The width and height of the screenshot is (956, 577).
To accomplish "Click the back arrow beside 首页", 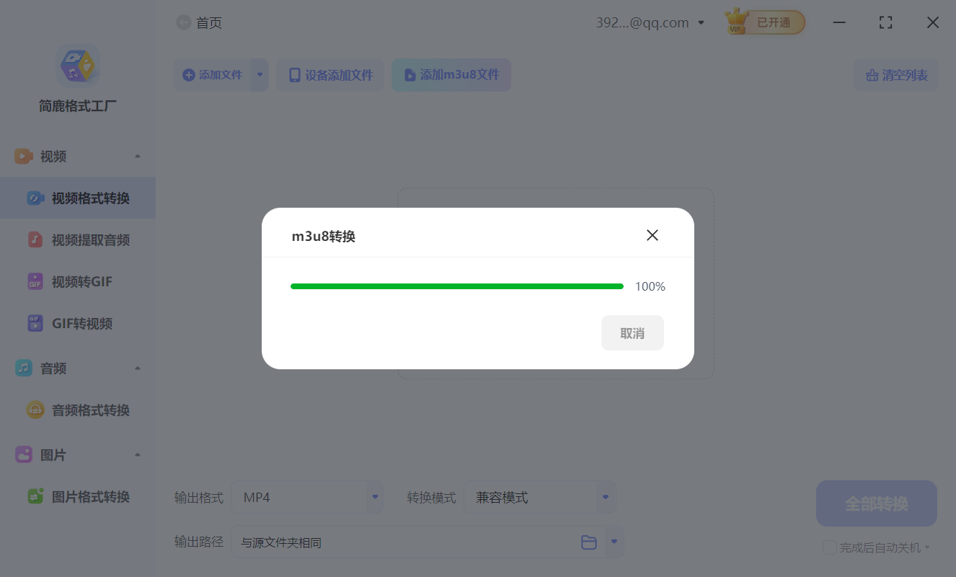I will pos(183,22).
